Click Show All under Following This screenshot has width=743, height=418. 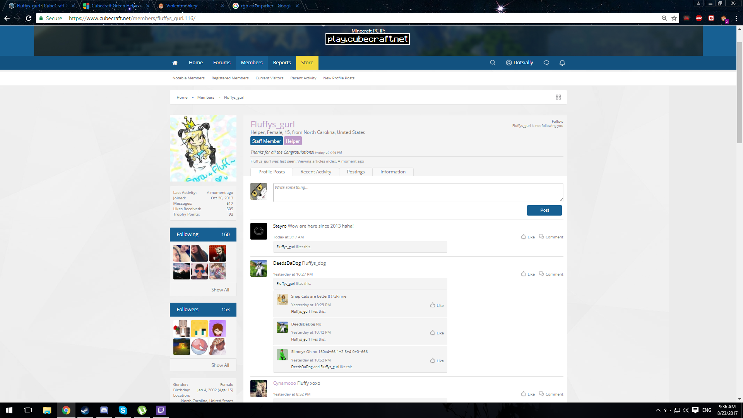220,290
